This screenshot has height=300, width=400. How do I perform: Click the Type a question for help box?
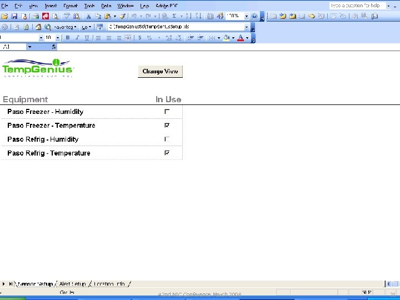tap(357, 6)
